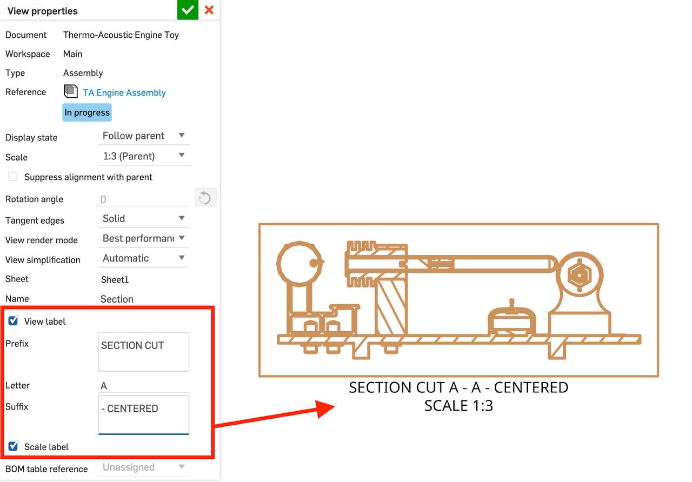Uncheck the View label checkbox
Image resolution: width=692 pixels, height=482 pixels.
tap(13, 320)
